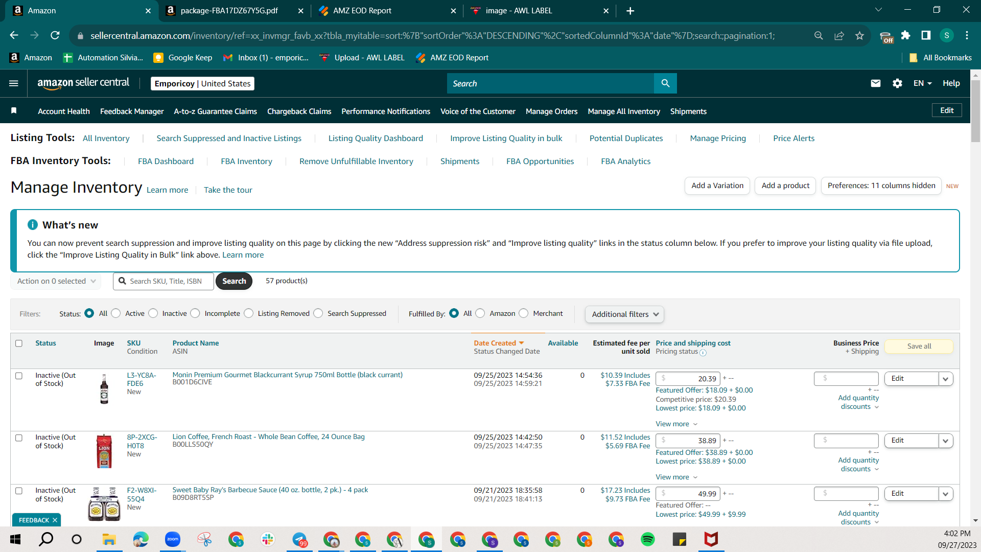Select the Incomplete status radio button
The height and width of the screenshot is (552, 981).
pos(195,313)
